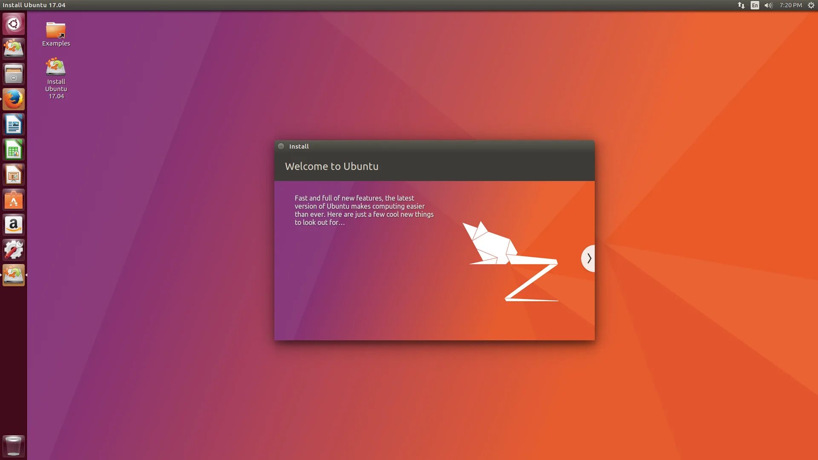Click the running installer icon in launcher

[x=14, y=275]
